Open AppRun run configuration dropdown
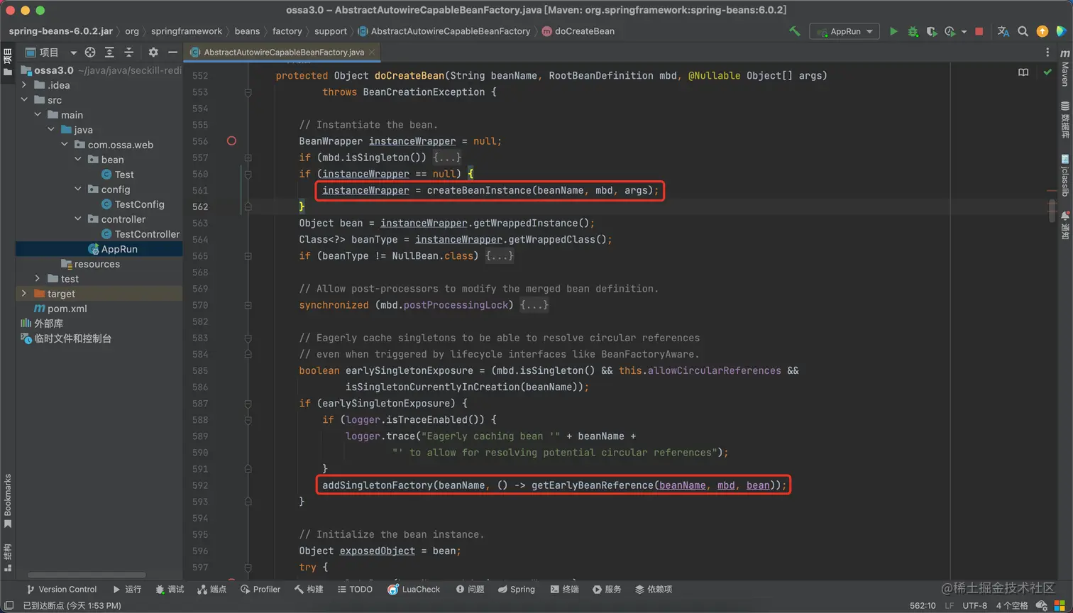Screen dimensions: 1073x613 pyautogui.click(x=845, y=31)
